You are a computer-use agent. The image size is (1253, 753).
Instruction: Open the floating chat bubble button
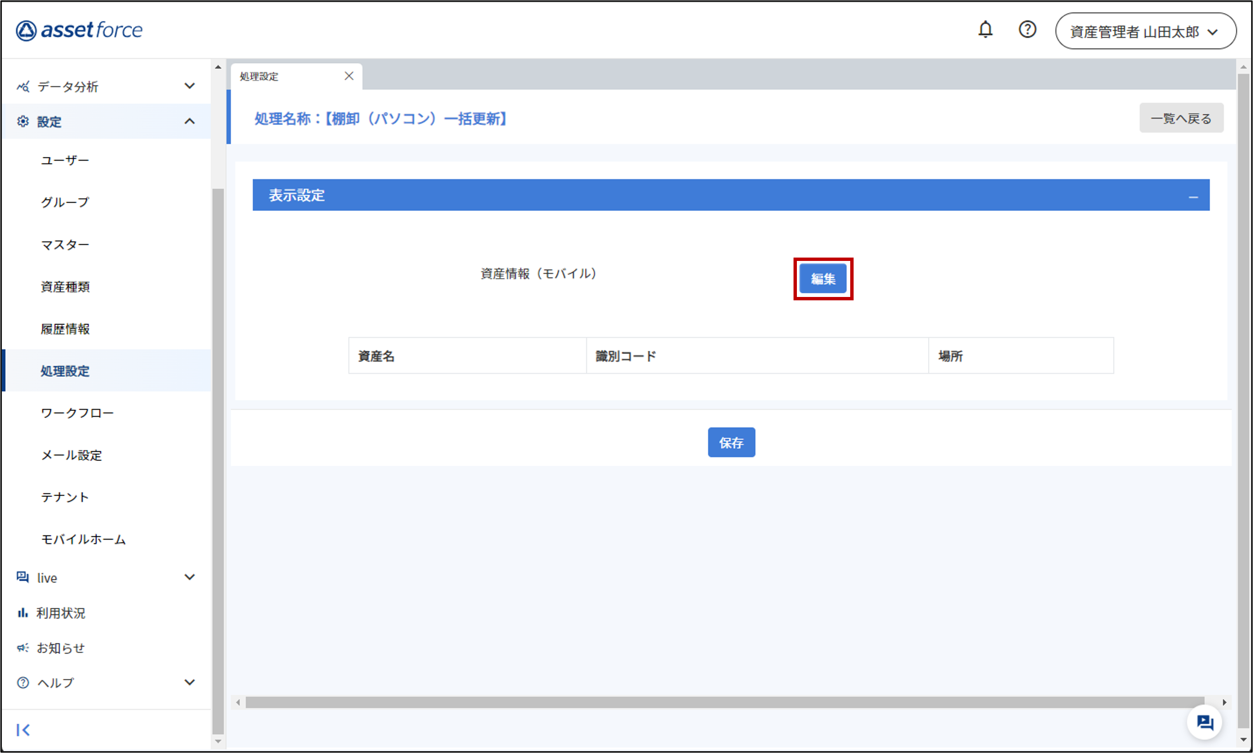(1204, 722)
